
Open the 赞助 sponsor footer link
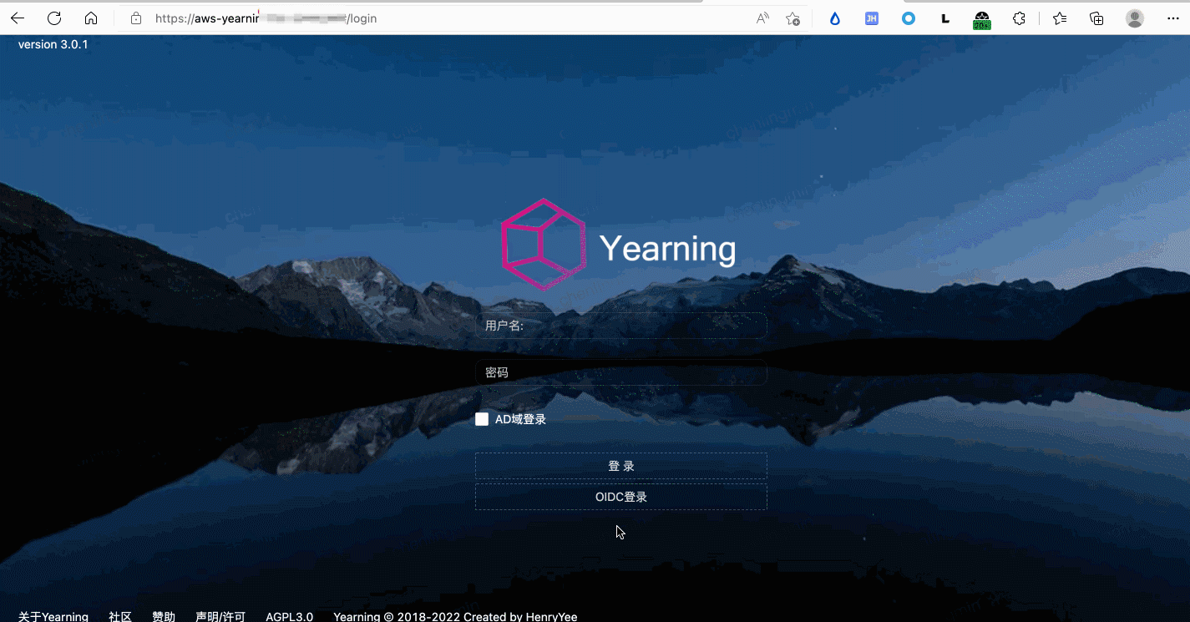coord(164,616)
